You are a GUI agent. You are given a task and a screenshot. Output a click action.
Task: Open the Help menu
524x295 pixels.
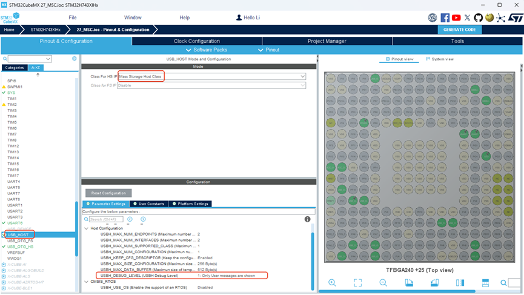tap(185, 18)
